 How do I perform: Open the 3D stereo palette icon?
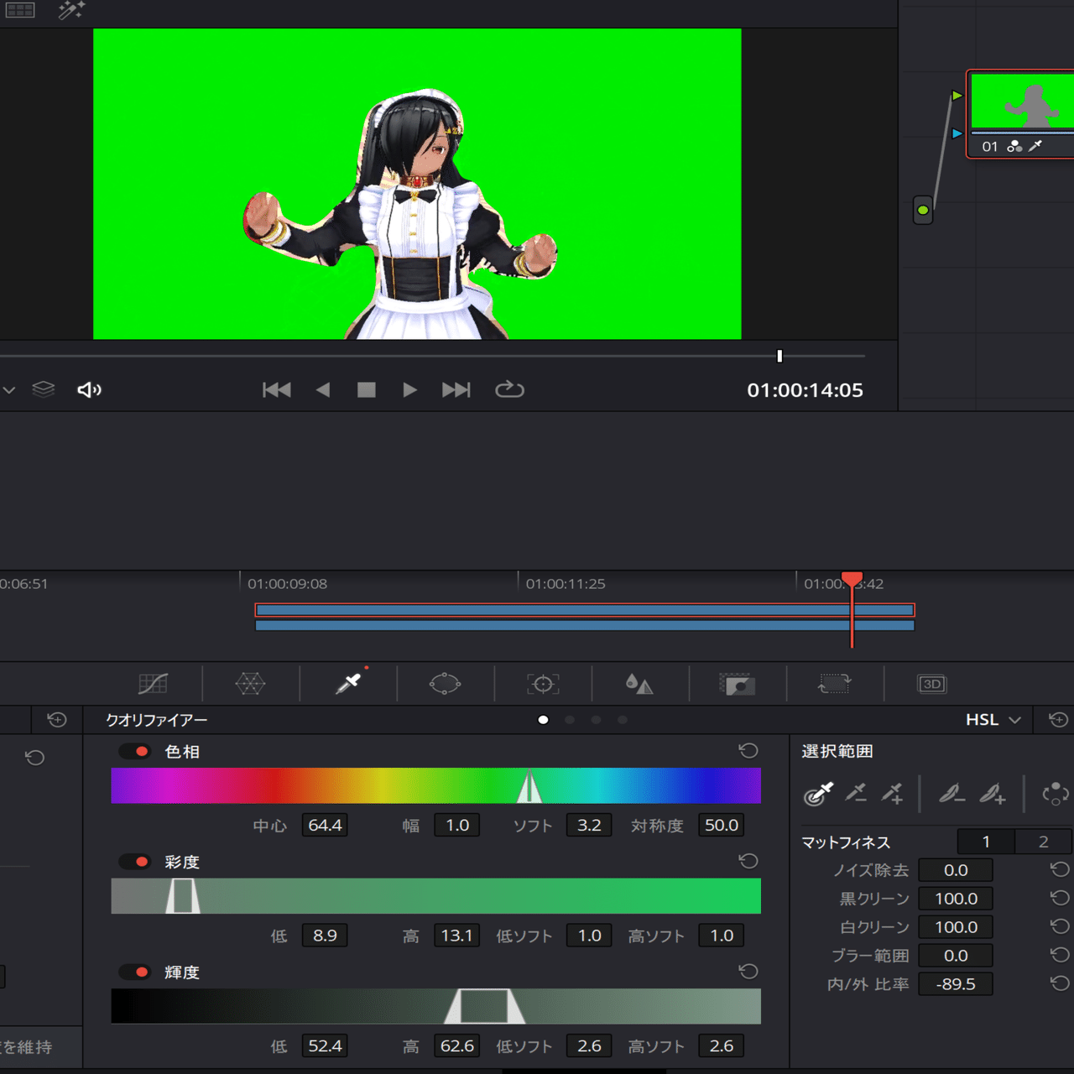(932, 684)
